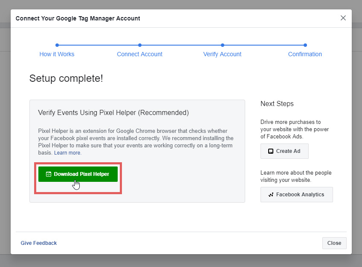Click the Download Pixel Helper button
Screen dimensions: 362x267
pos(78,174)
